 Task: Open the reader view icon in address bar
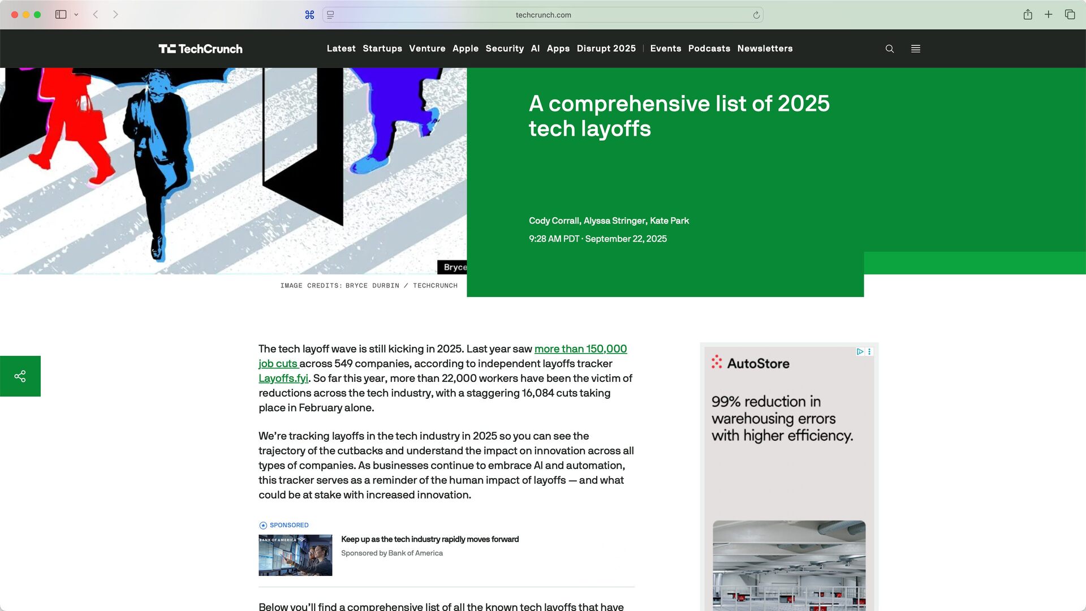point(331,15)
